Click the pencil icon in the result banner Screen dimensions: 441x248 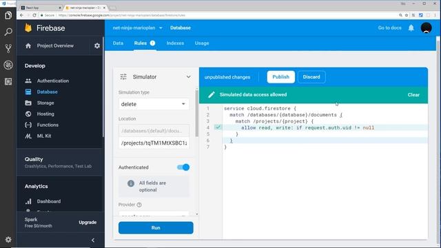point(212,95)
